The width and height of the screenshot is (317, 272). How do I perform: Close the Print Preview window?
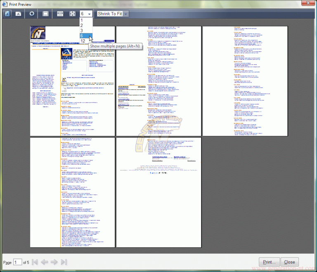[x=308, y=3]
